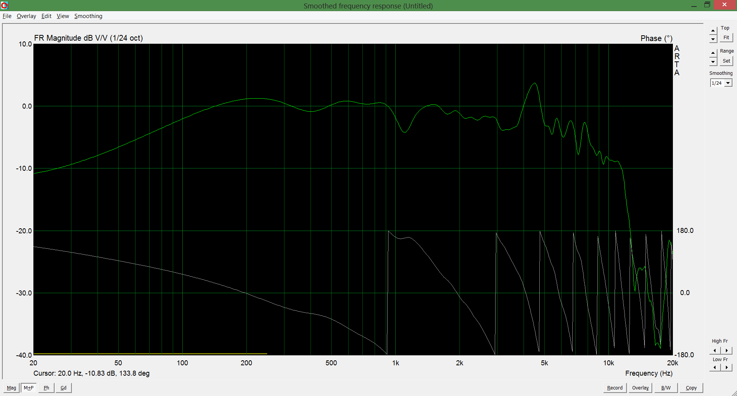The width and height of the screenshot is (737, 396).
Task: Open the Edit menu
Action: 46,16
